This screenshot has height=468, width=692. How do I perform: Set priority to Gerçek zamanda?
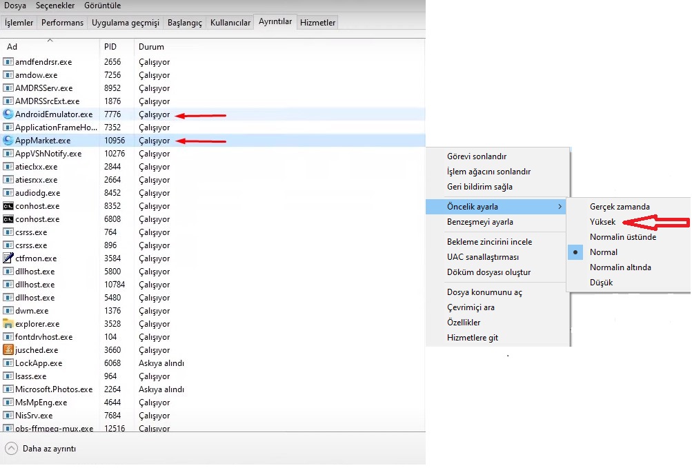620,207
